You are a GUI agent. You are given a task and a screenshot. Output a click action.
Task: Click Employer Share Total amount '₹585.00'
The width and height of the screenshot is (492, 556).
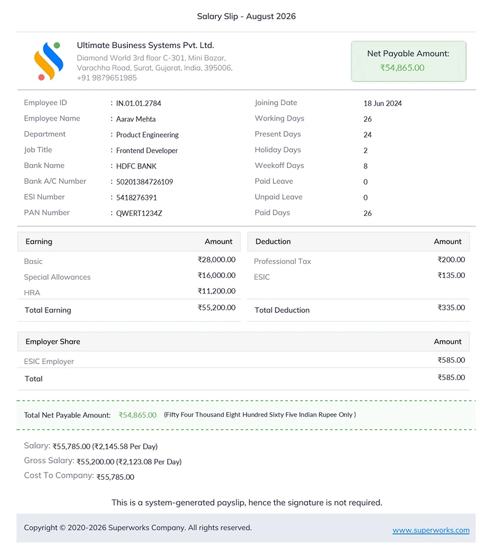[451, 377]
